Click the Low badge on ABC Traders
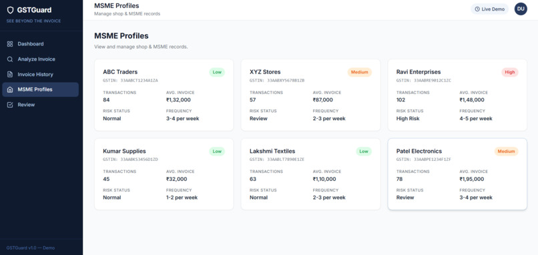This screenshot has width=538, height=255. (217, 72)
